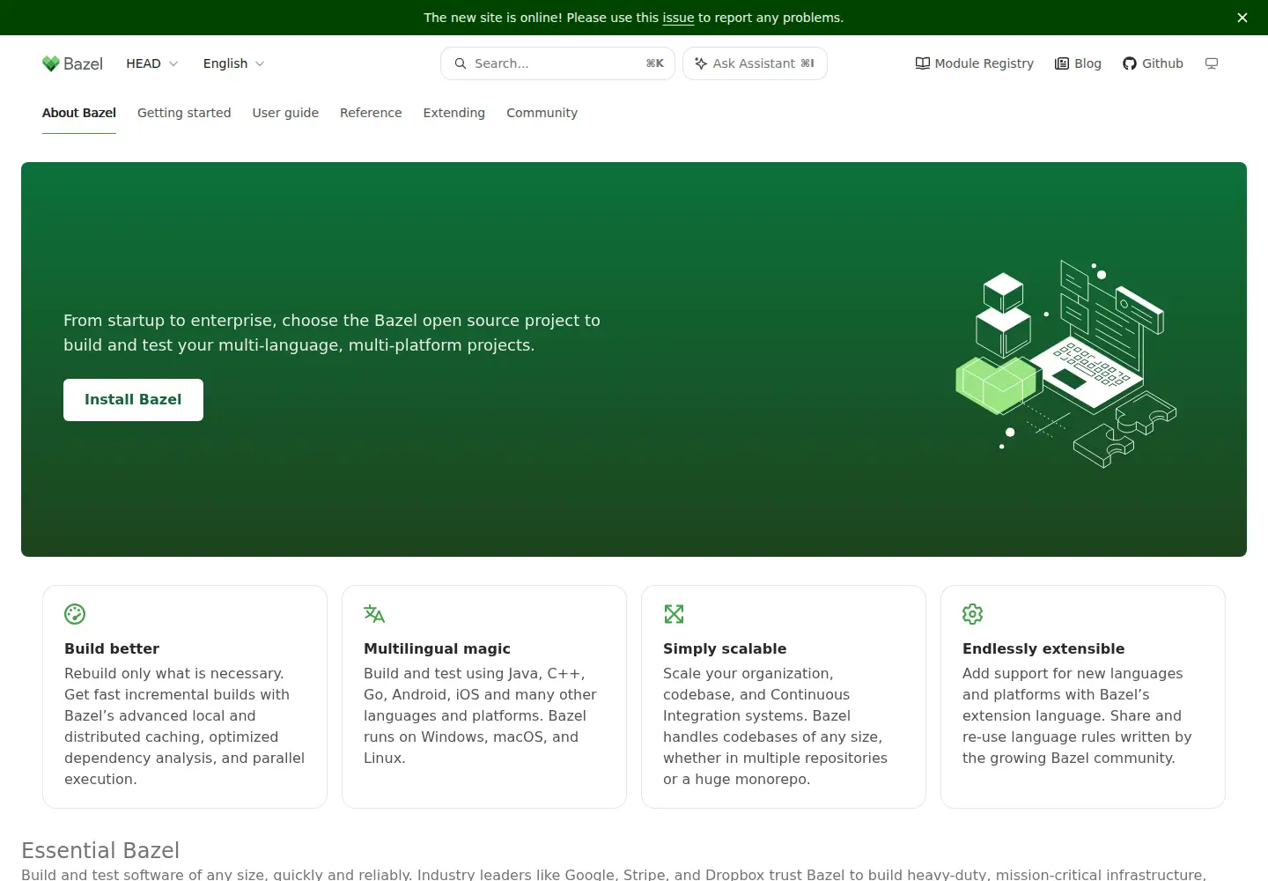The image size is (1268, 881).
Task: Select the Community tab
Action: coord(542,113)
